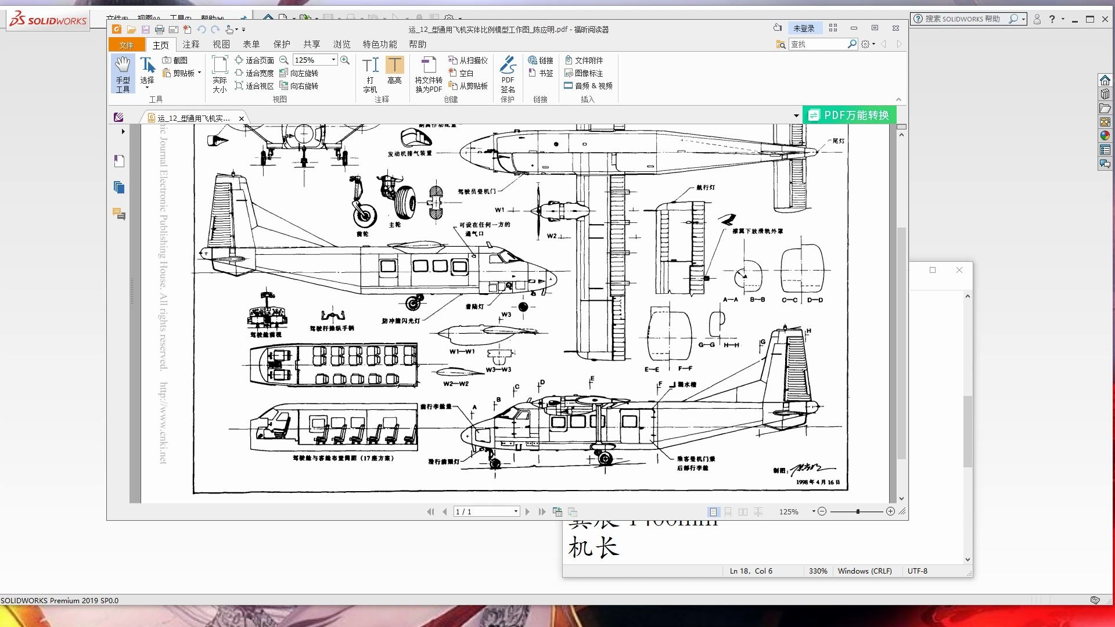Switch to the View (视图) tab
The image size is (1115, 627).
point(221,44)
